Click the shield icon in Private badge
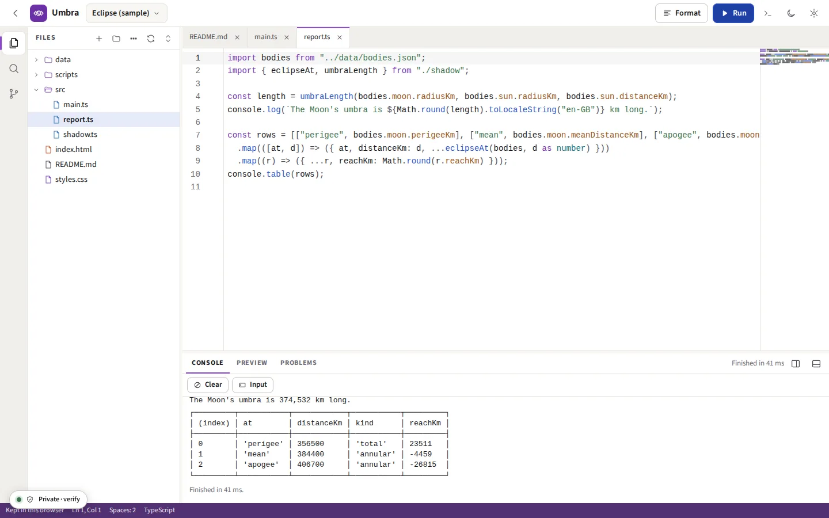 point(30,500)
